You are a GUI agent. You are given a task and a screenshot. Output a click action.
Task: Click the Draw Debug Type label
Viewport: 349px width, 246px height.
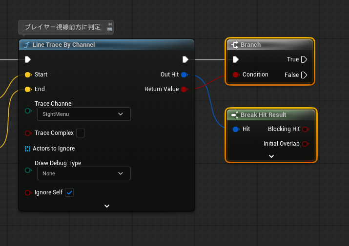pyautogui.click(x=58, y=163)
